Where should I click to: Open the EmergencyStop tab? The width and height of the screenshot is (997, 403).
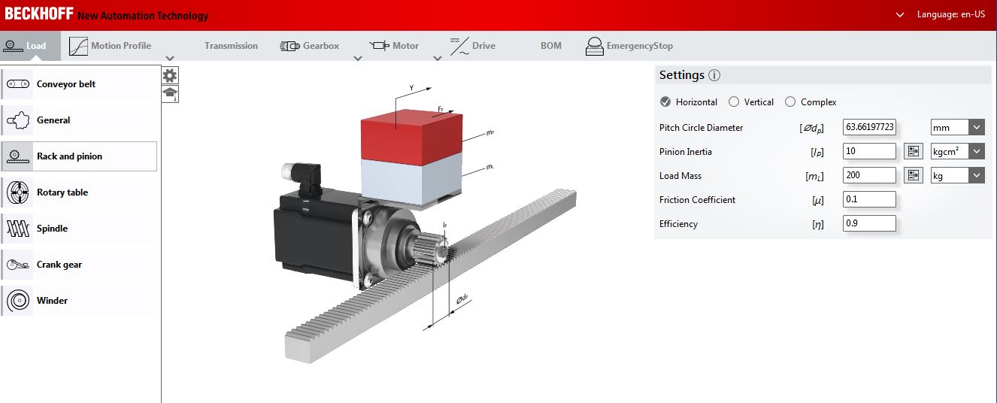click(x=629, y=46)
